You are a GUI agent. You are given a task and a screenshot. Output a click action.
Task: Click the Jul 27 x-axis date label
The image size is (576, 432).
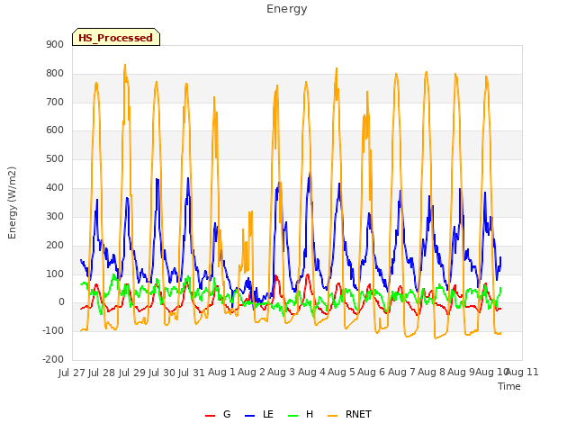tap(72, 373)
